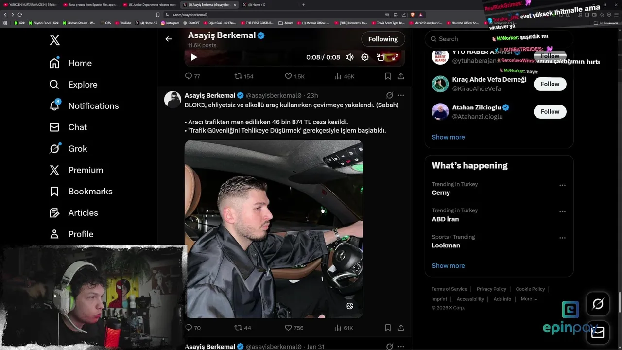Repost the post with 44 reposts
Image resolution: width=622 pixels, height=350 pixels.
coord(242,328)
